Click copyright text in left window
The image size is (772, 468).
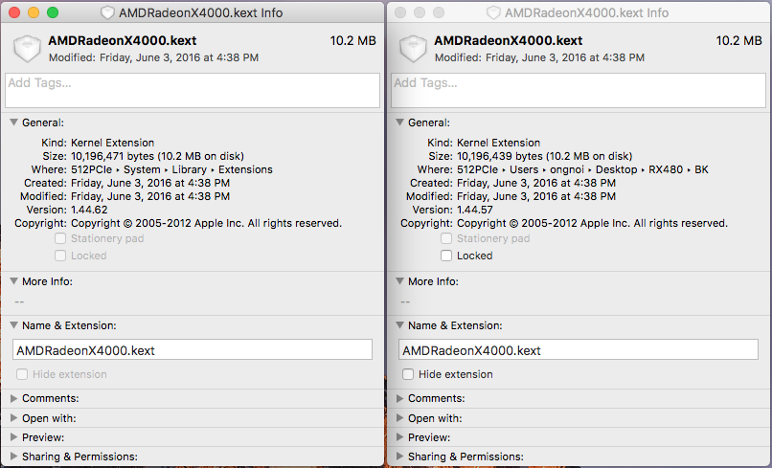tap(206, 223)
